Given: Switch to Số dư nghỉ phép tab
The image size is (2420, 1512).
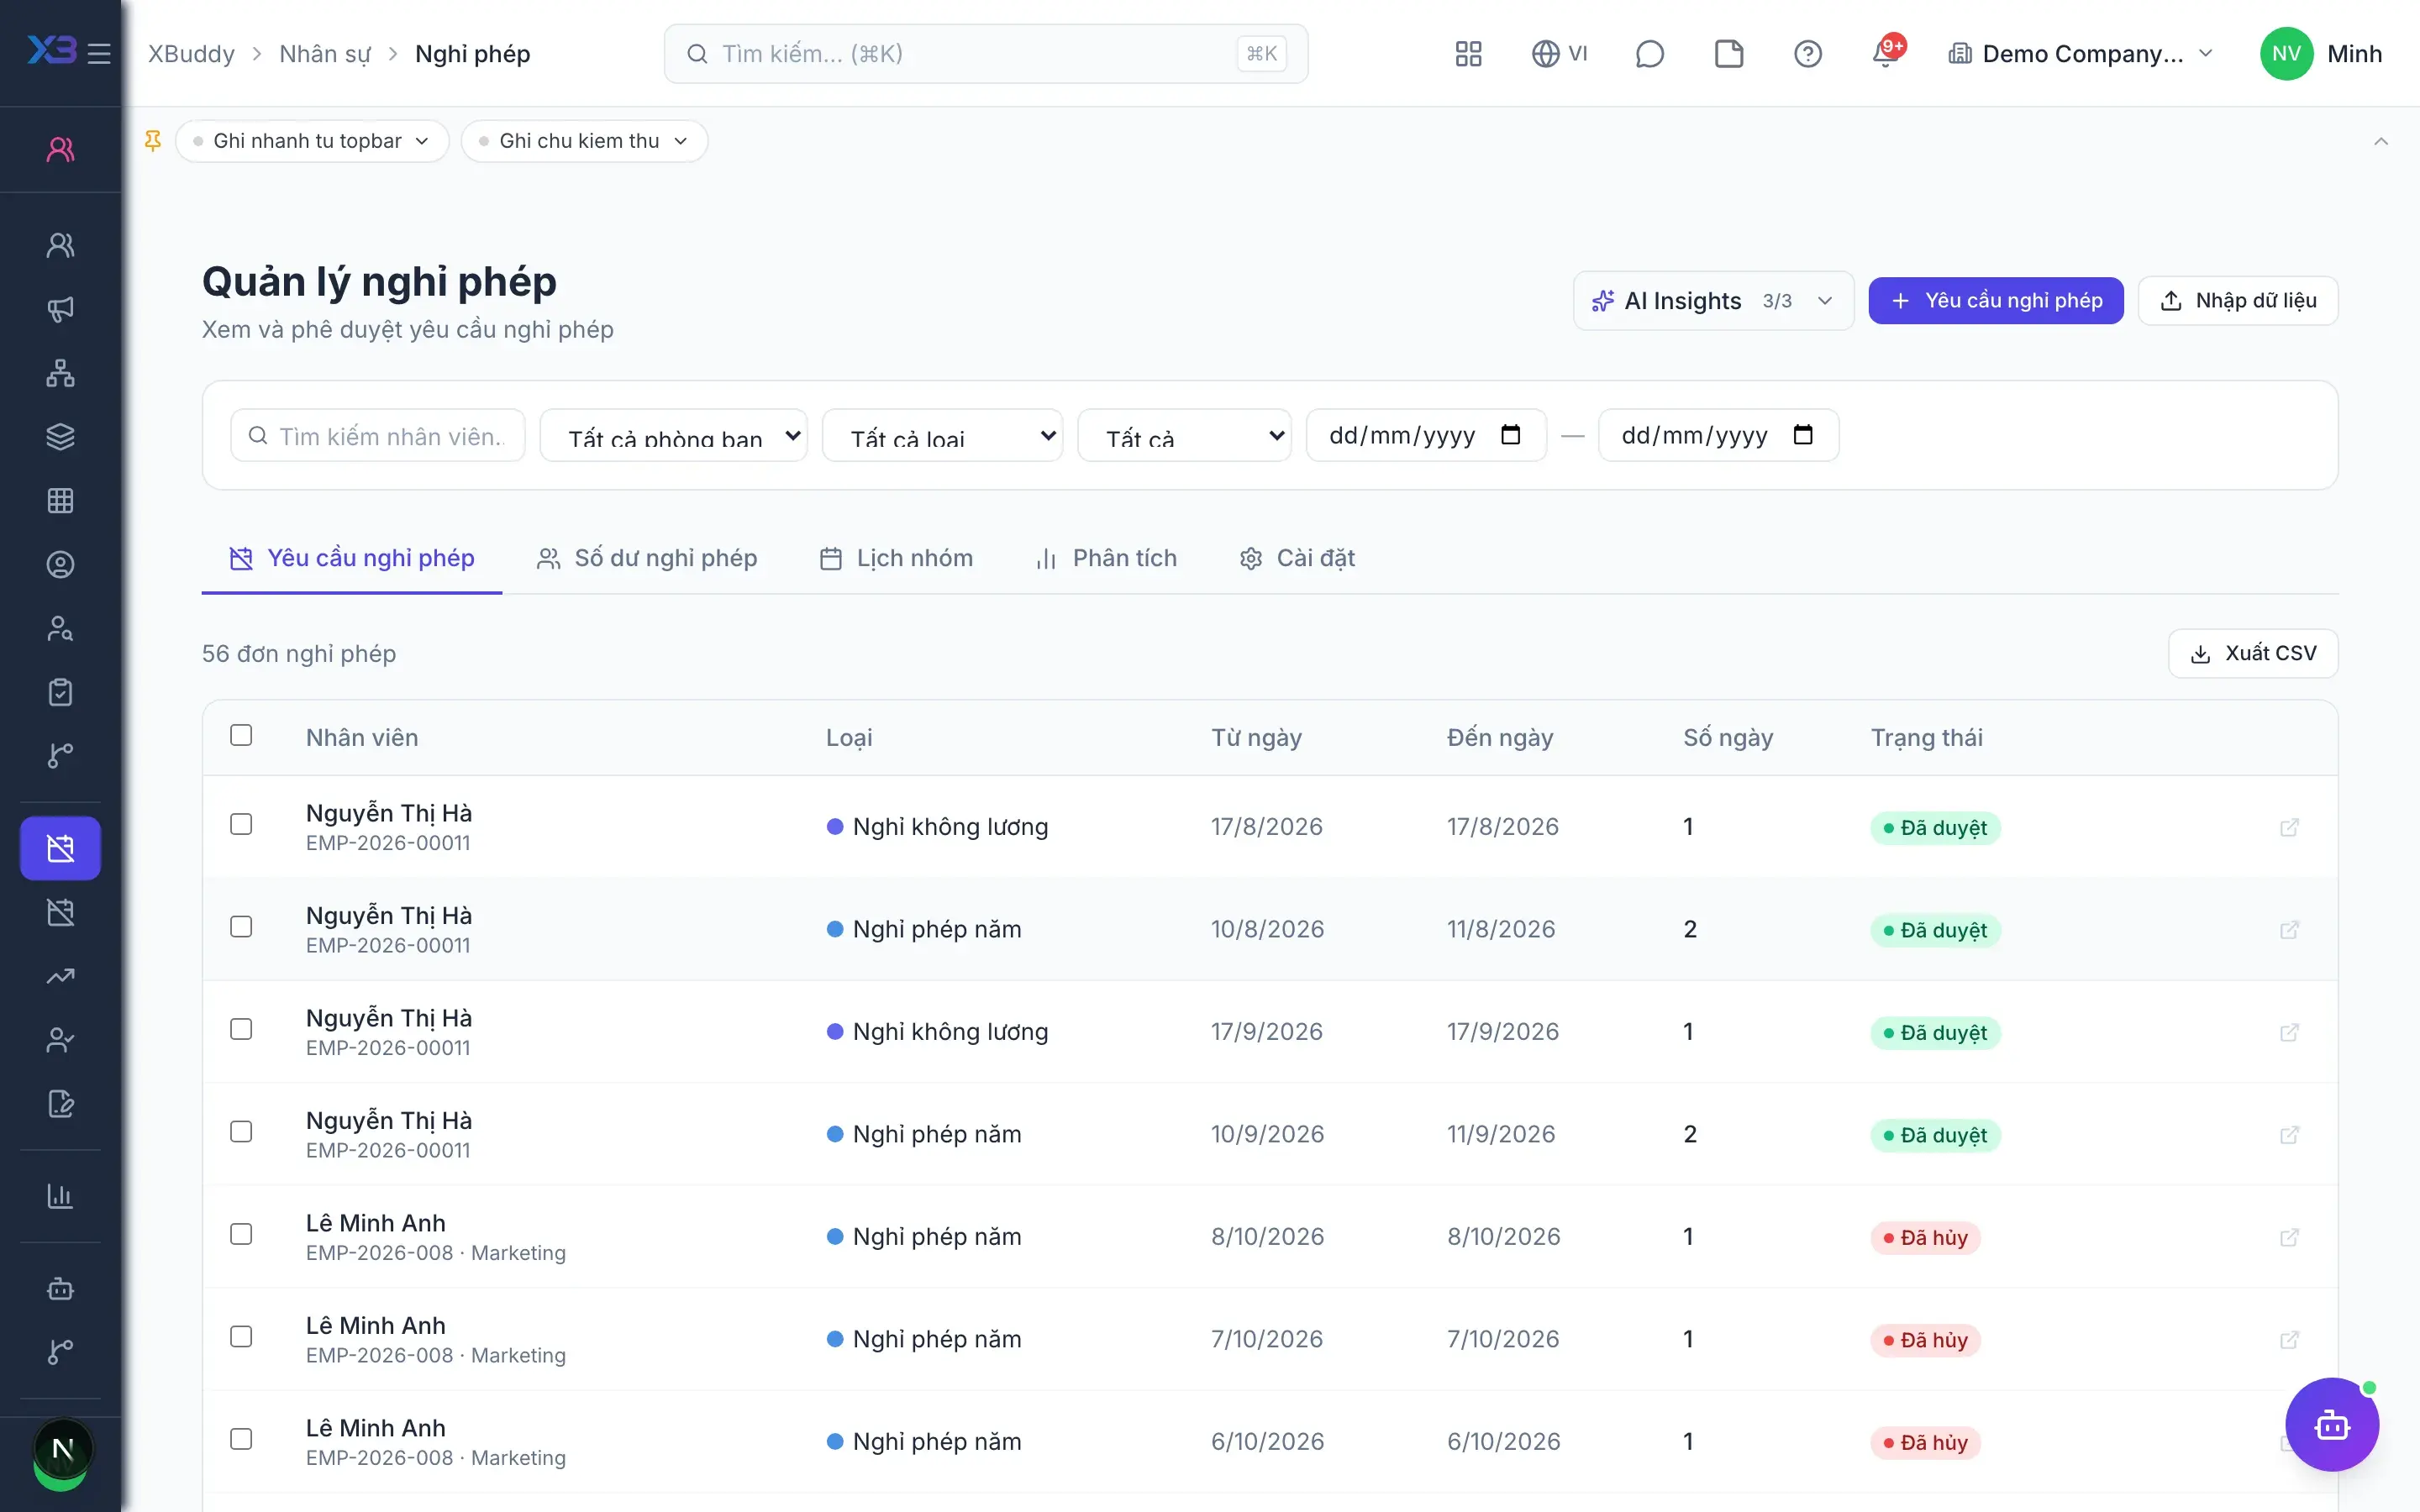Looking at the screenshot, I should click(x=647, y=558).
